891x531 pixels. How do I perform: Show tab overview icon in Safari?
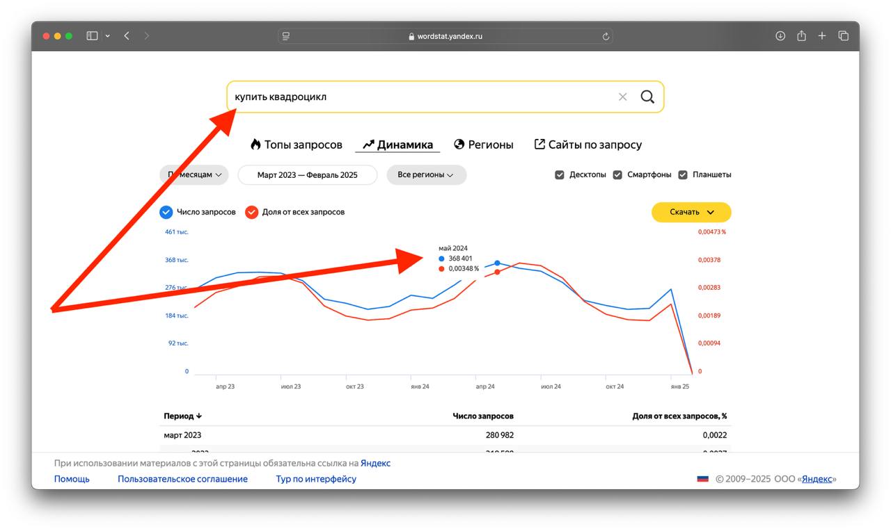843,36
